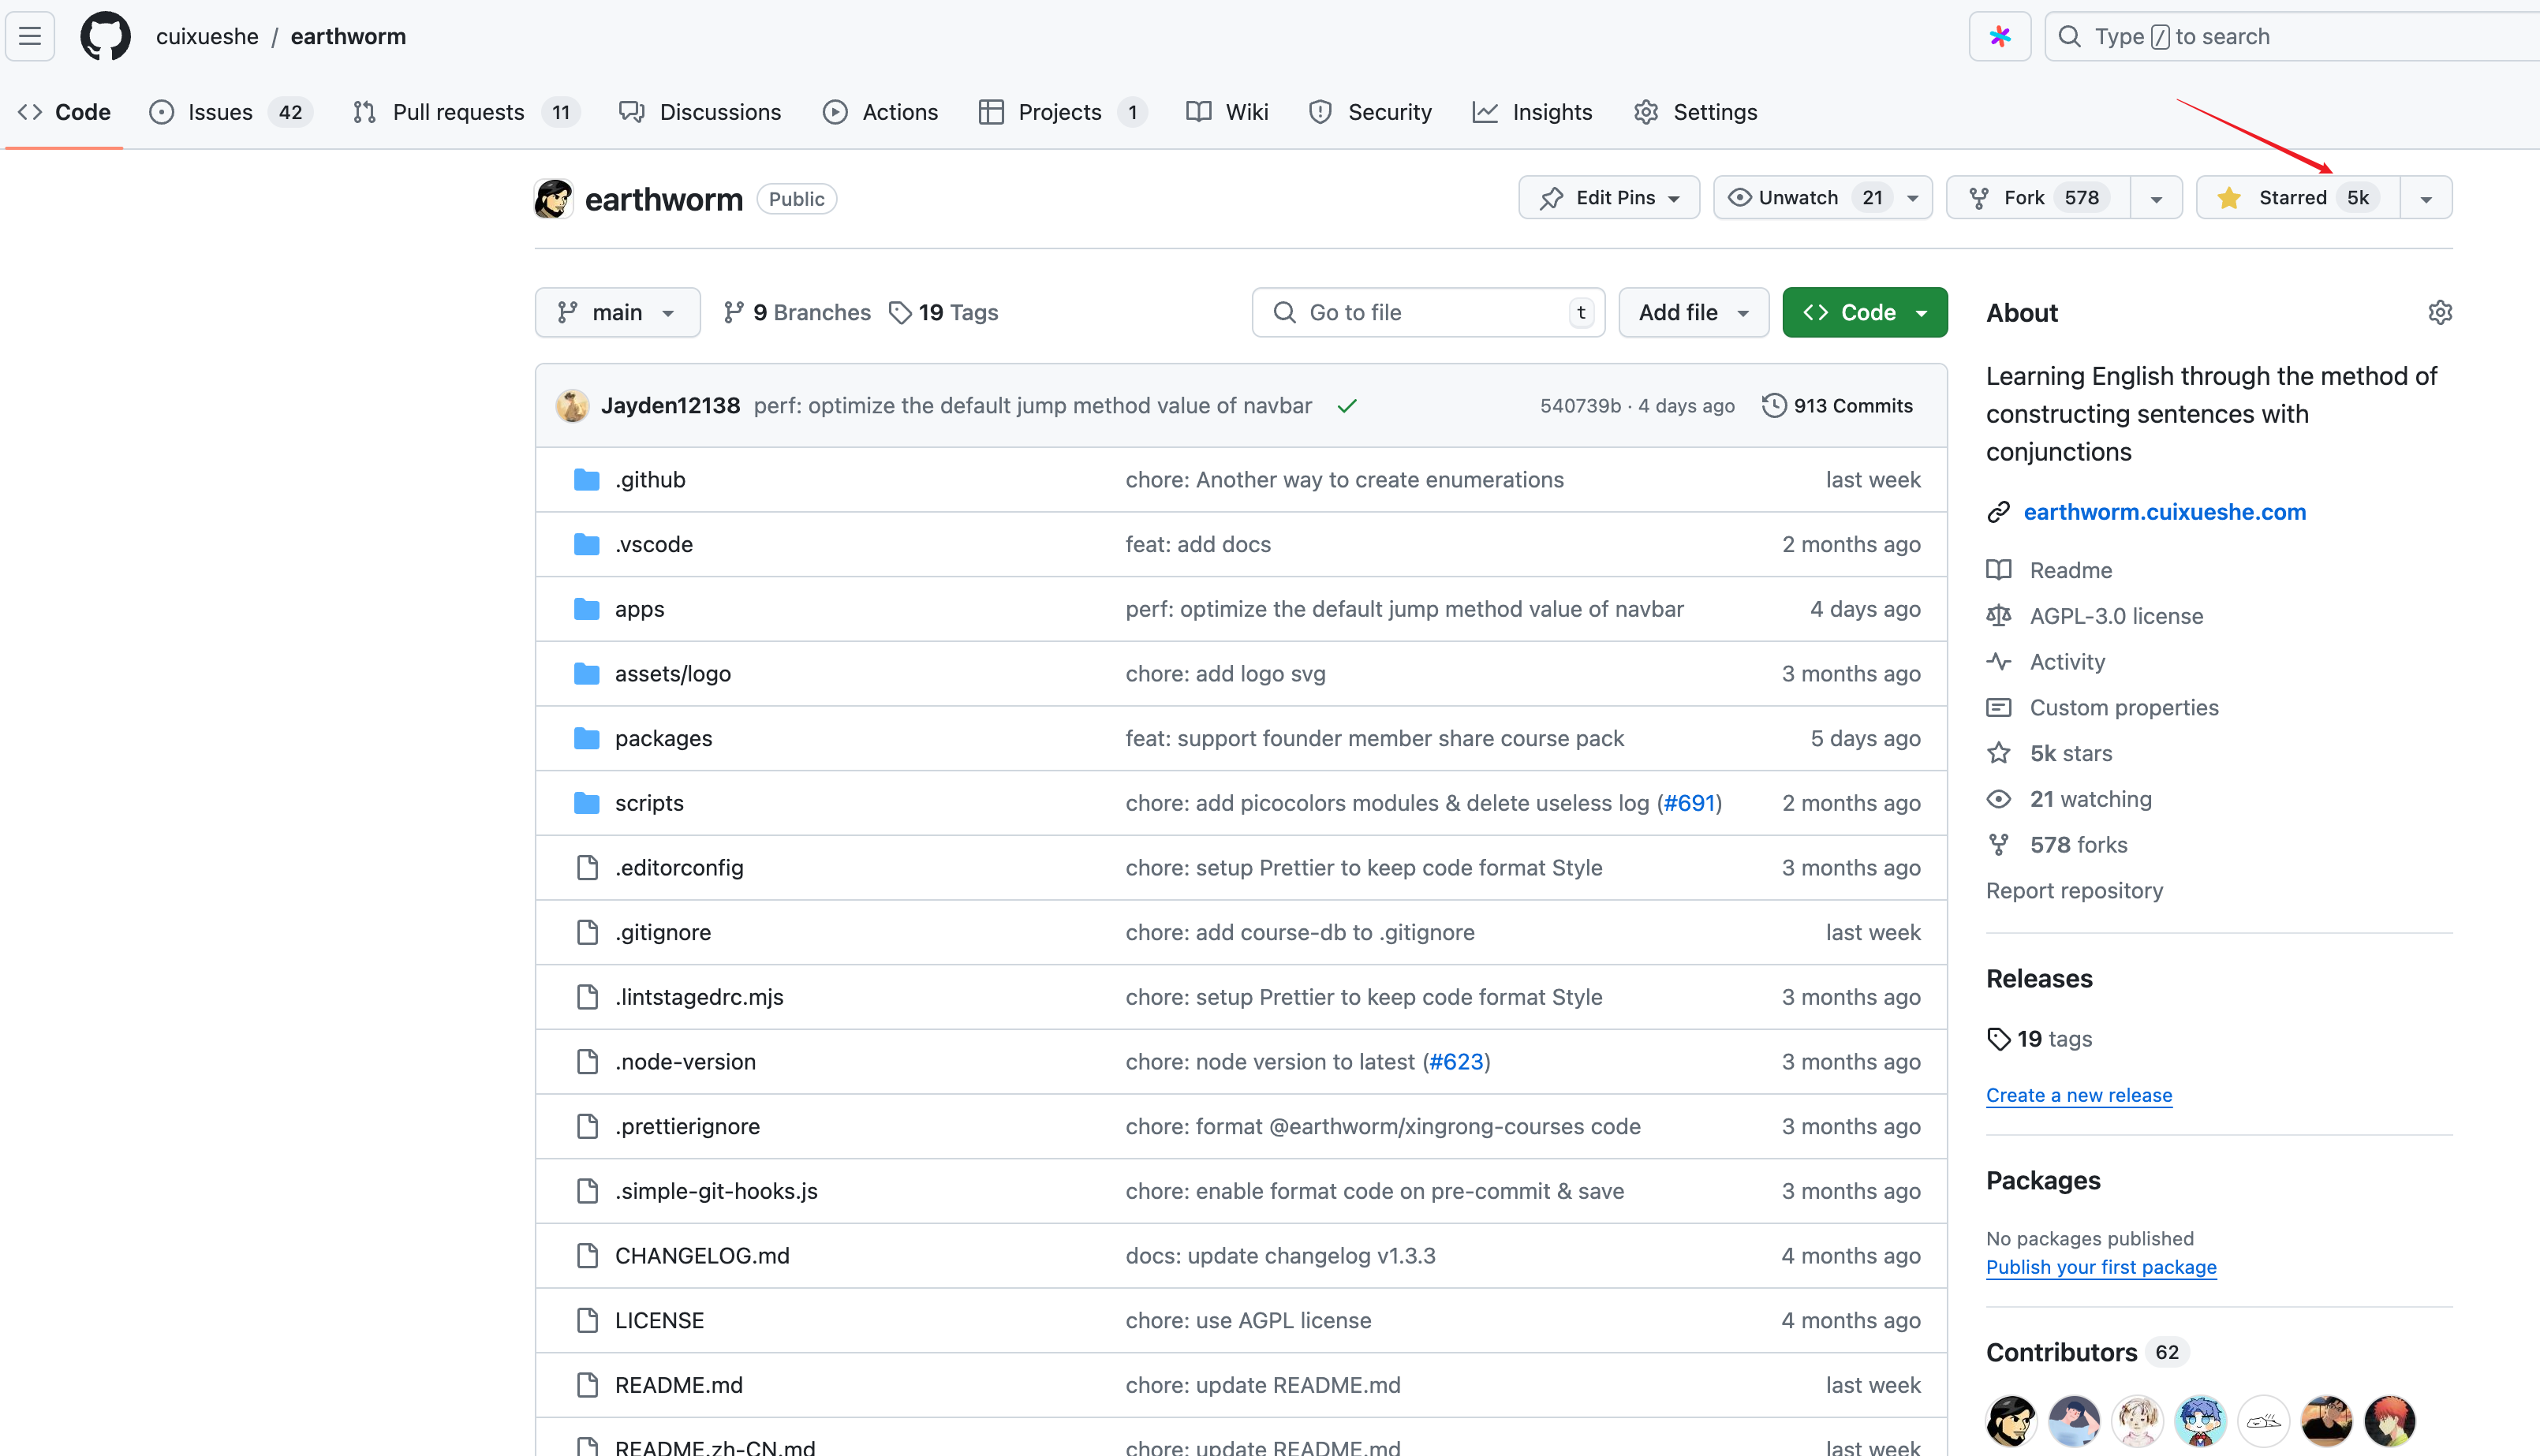Open the first contributor avatar
The height and width of the screenshot is (1456, 2540).
[x=2011, y=1421]
